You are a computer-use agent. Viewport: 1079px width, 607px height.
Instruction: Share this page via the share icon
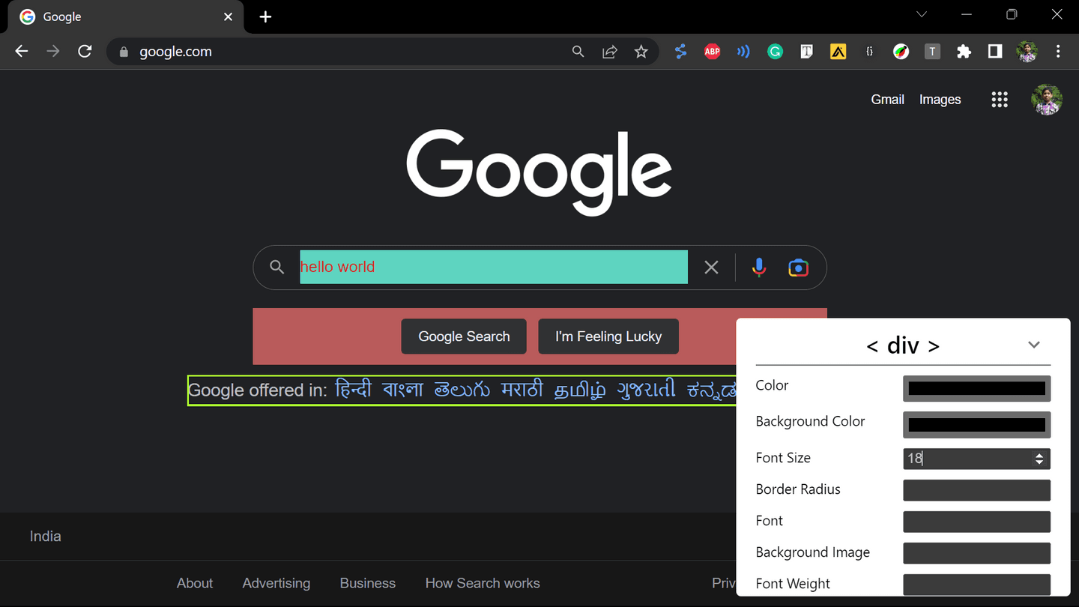[x=609, y=52]
